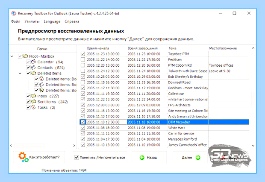Collapse the Deleted Items tree node
The width and height of the screenshot is (265, 182).
click(20, 73)
